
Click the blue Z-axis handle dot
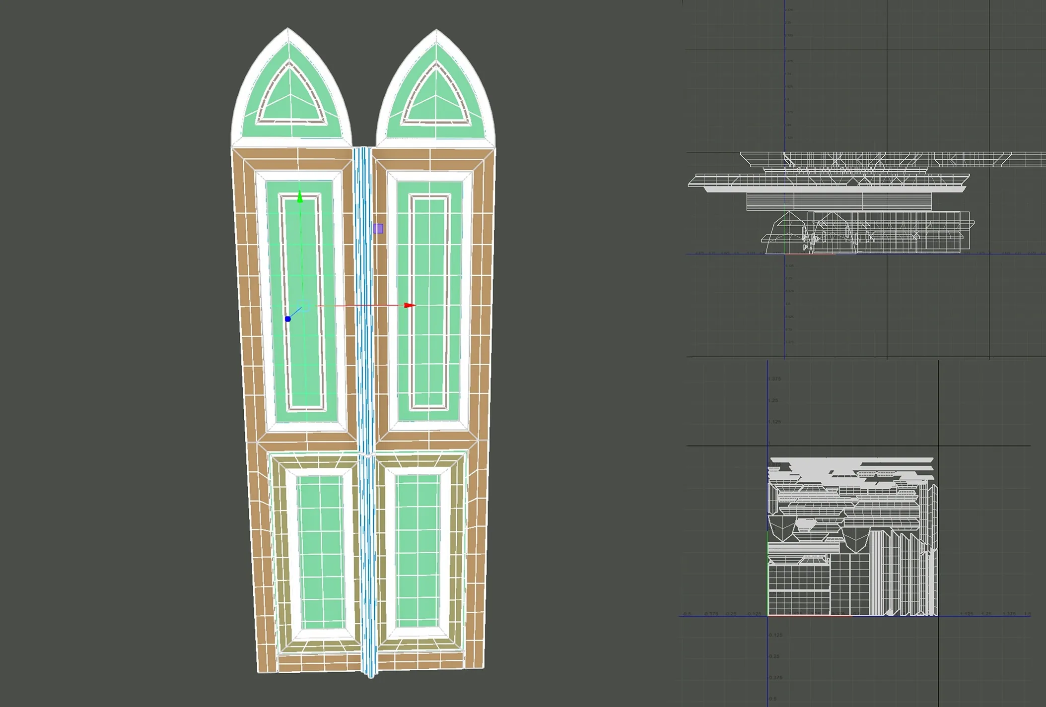coord(288,319)
